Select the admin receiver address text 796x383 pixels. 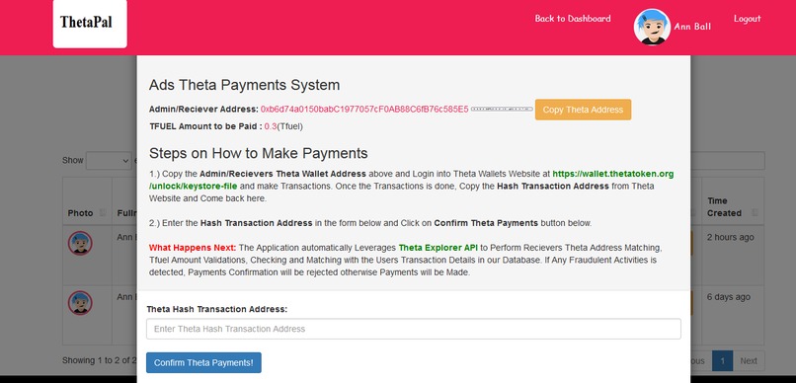pos(364,109)
